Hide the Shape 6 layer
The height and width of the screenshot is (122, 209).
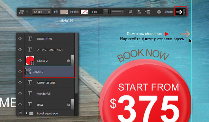(x=20, y=71)
